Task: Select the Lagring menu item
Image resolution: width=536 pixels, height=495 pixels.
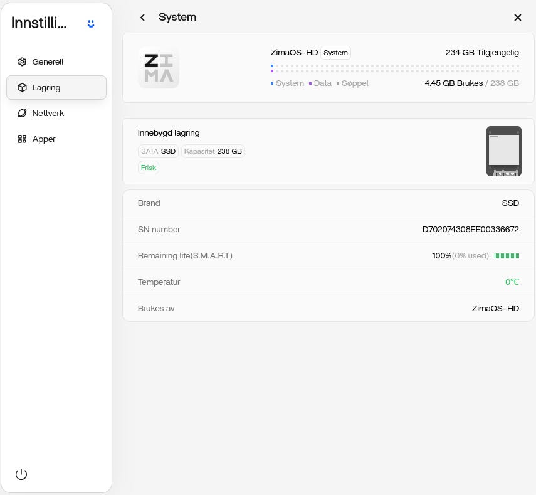Action: click(56, 88)
